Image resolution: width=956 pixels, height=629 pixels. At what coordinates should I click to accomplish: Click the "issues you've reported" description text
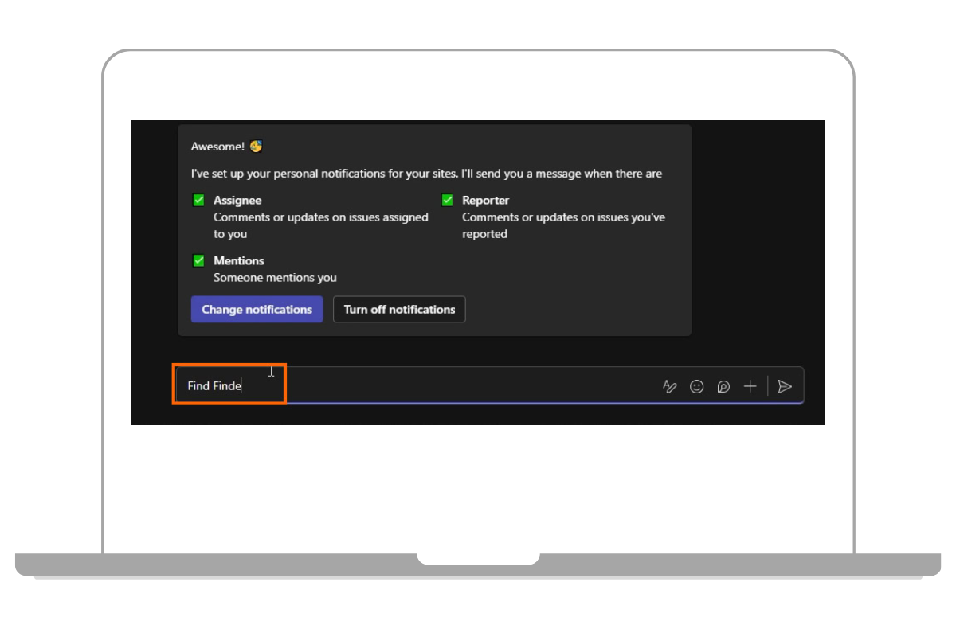coord(563,225)
